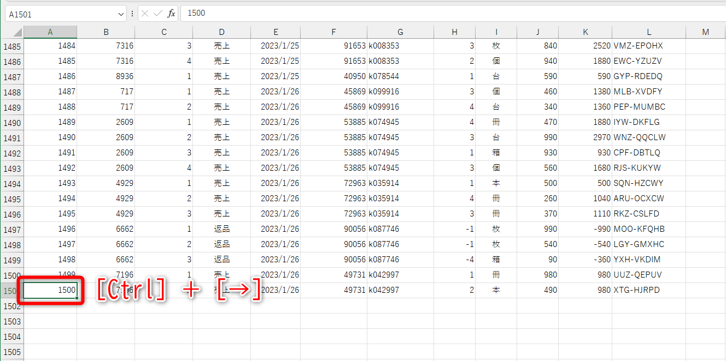Click value 8936 in column B
The image size is (726, 361).
pyautogui.click(x=106, y=76)
